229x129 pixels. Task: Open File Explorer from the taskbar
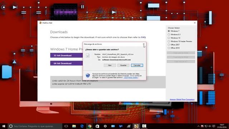click(x=74, y=126)
